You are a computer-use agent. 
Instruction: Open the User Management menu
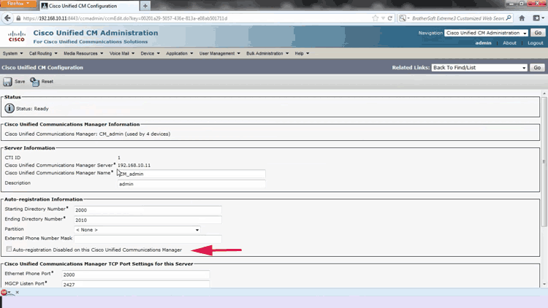coord(219,53)
